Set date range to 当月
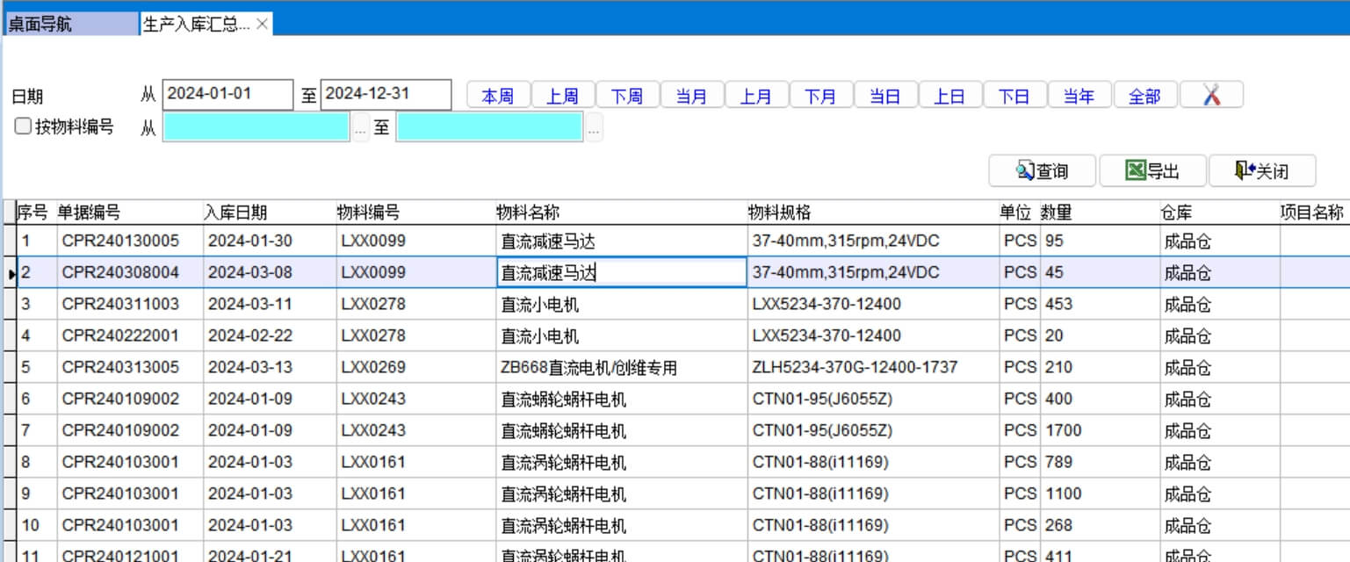 [691, 96]
